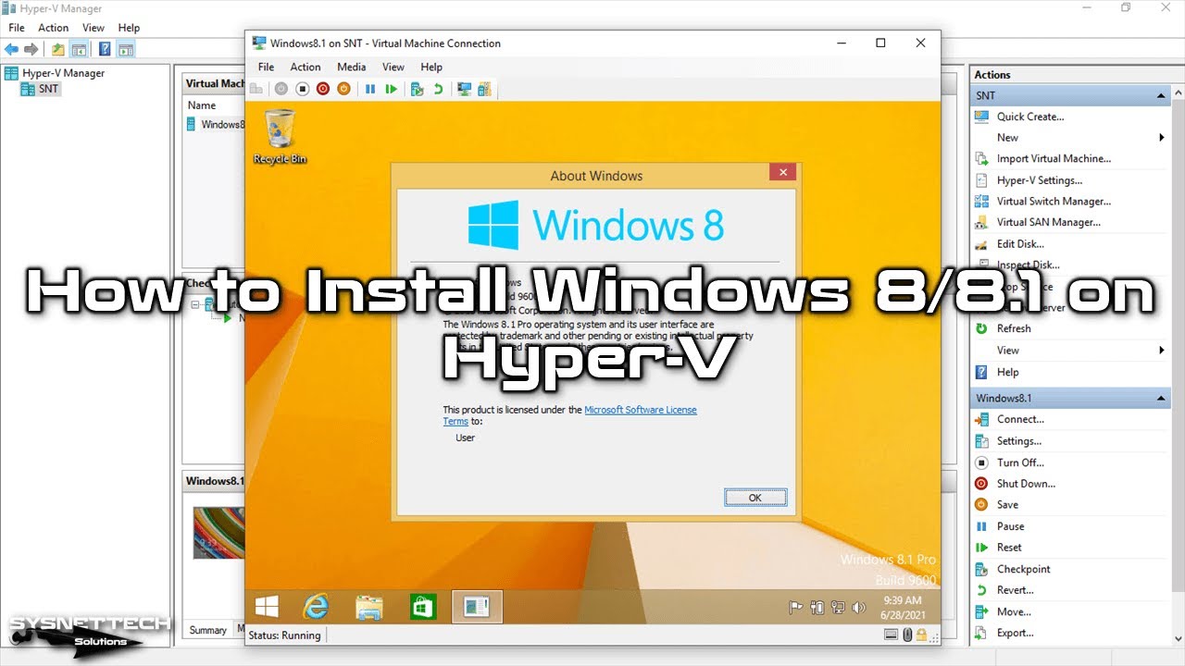Click the Action Center flag in system tray
The image size is (1185, 666).
tap(794, 608)
